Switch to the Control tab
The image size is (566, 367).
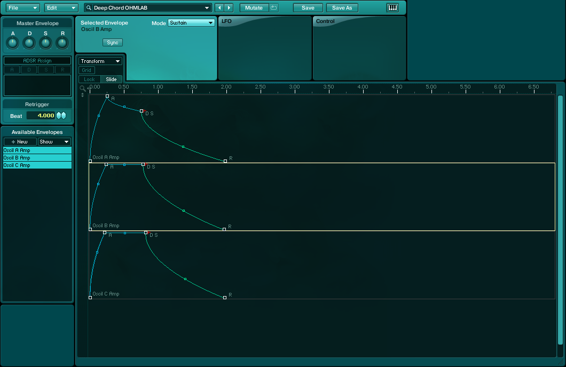[x=325, y=21]
